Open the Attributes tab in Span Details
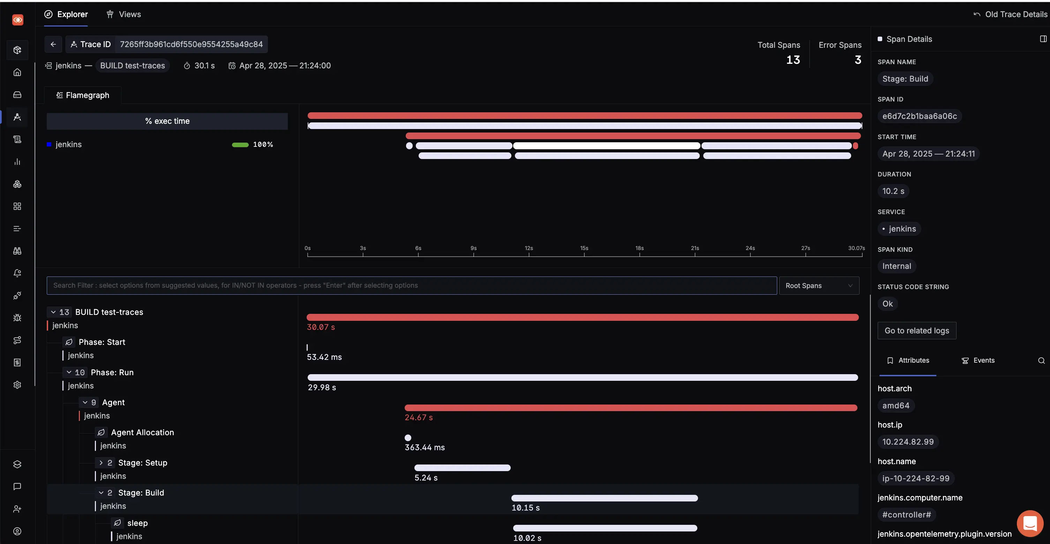1050x544 pixels. click(x=908, y=361)
